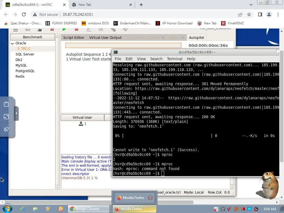Viewport: 284px width, 213px height.
Task: Click the transaction counter icon in HammerDB toolbar
Action: (x=88, y=30)
